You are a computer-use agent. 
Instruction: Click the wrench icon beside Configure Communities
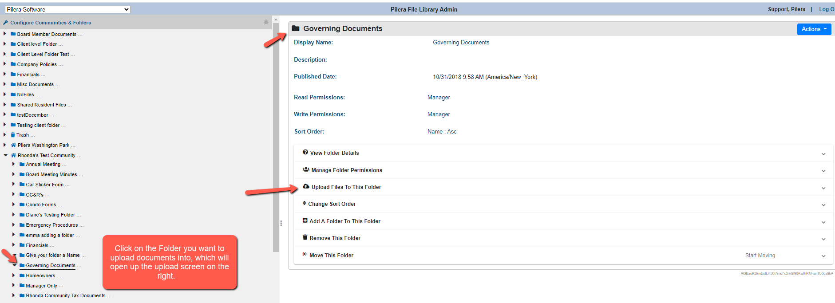(5, 22)
